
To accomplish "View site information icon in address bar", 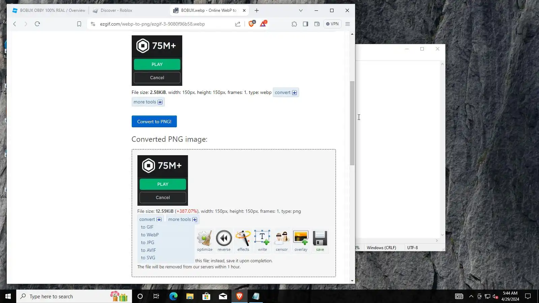I will point(93,24).
